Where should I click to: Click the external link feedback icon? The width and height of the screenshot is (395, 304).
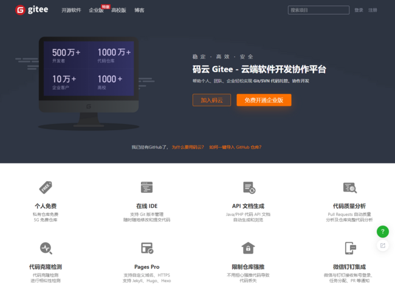point(382,246)
